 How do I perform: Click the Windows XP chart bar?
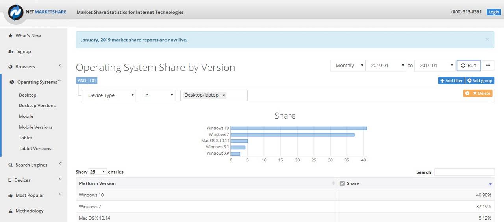click(x=235, y=154)
